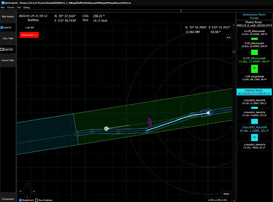The height and width of the screenshot is (202, 273).
Task: Click the green triangle leg marker below waypoint 8
Action: pos(254,68)
